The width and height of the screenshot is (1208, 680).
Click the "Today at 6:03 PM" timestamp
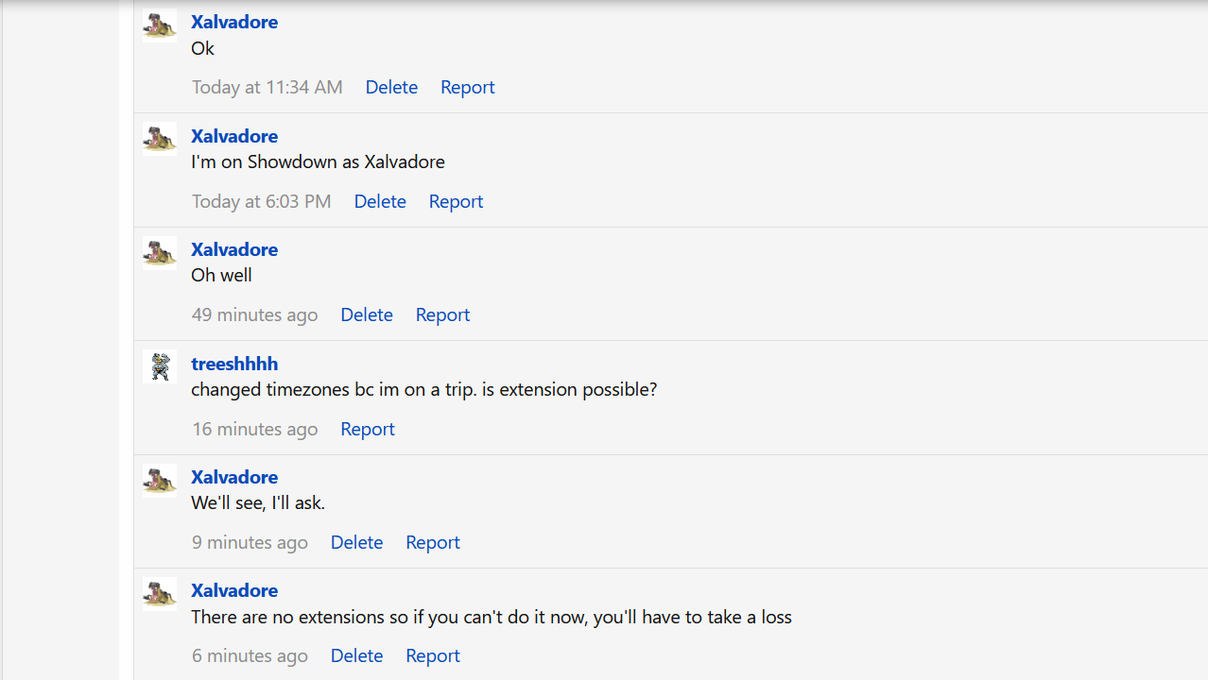262,201
